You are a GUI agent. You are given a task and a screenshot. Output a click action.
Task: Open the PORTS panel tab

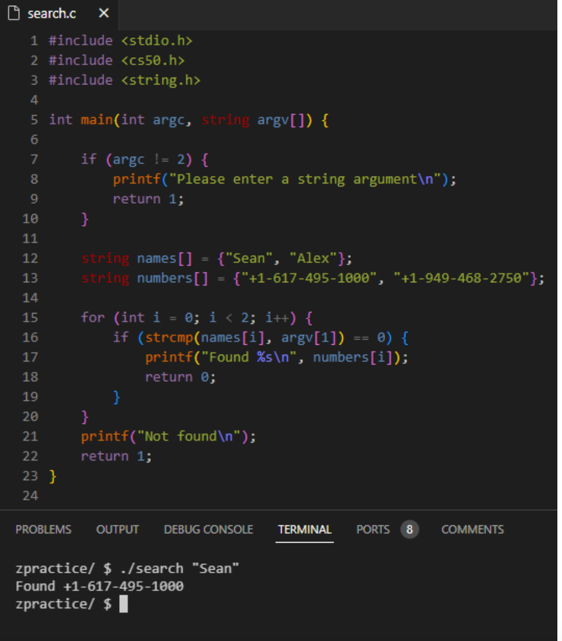[373, 529]
